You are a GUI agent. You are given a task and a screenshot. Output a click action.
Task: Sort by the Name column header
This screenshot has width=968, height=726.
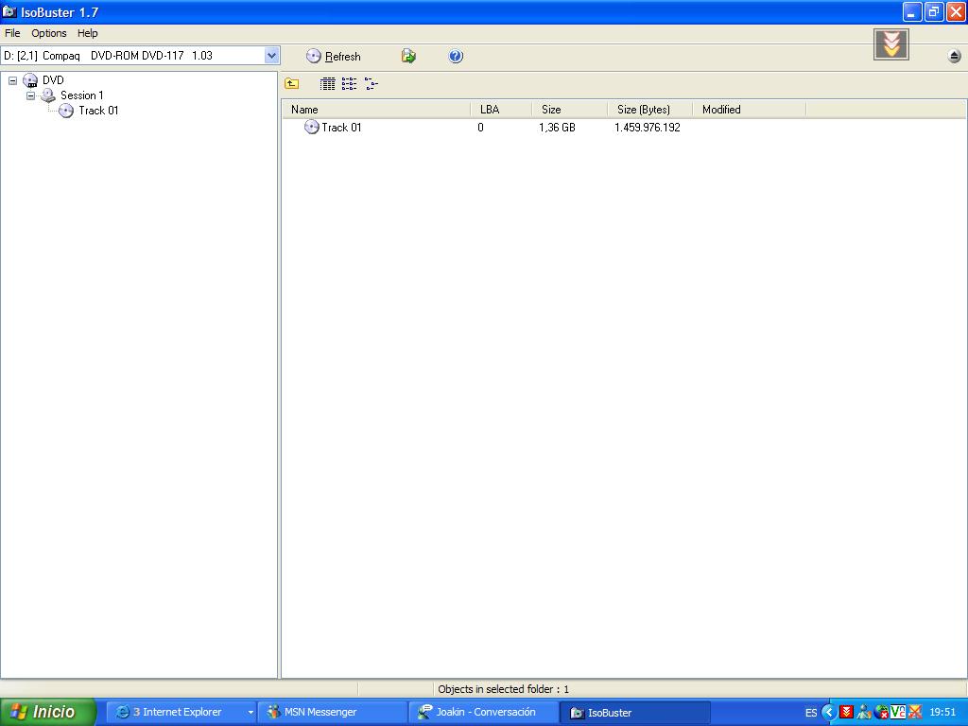coord(376,110)
